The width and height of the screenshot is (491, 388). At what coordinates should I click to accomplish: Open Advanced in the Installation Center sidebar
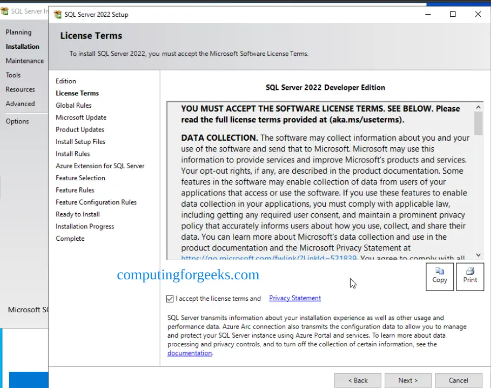pos(20,104)
